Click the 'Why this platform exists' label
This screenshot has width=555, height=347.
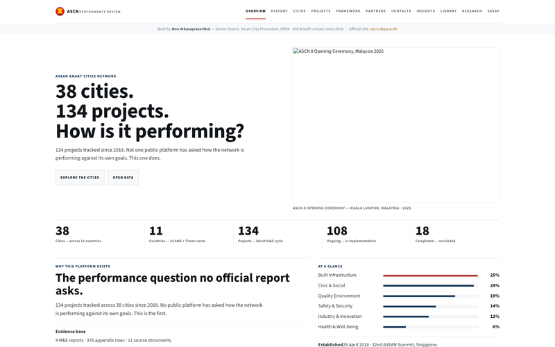pos(83,266)
